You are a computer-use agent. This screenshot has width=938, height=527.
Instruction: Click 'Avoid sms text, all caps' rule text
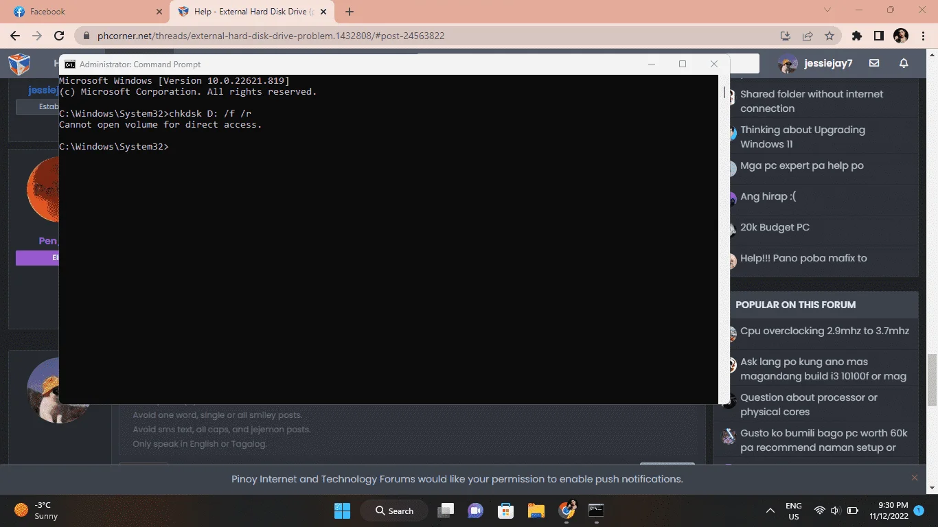click(x=221, y=430)
